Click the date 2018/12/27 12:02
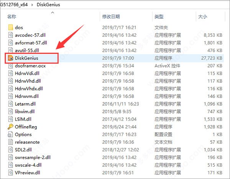The width and height of the screenshot is (230, 179). click(x=121, y=149)
